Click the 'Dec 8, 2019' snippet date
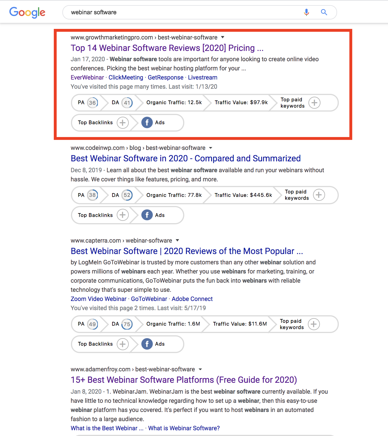388x436 pixels. pos(86,170)
